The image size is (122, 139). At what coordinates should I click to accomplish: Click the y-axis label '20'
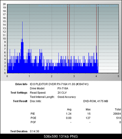pyautogui.click(x=4, y=4)
